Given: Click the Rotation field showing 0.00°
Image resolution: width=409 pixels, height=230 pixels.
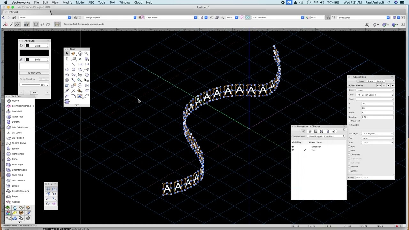Looking at the screenshot, I should (377, 117).
